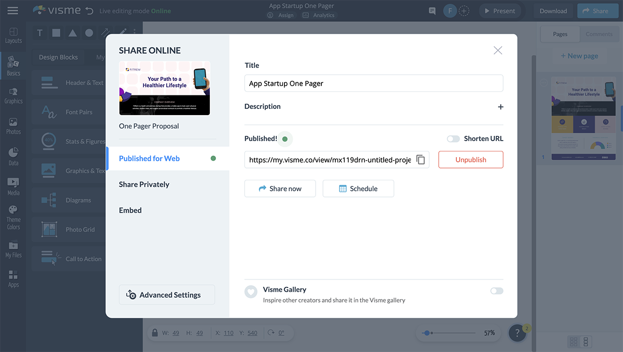Open the Theme Colors panel
Image resolution: width=623 pixels, height=352 pixels.
pos(13,217)
